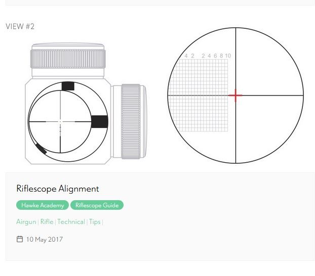Open the Riflescope Alignment article title
This screenshot has width=315, height=276.
tap(58, 189)
